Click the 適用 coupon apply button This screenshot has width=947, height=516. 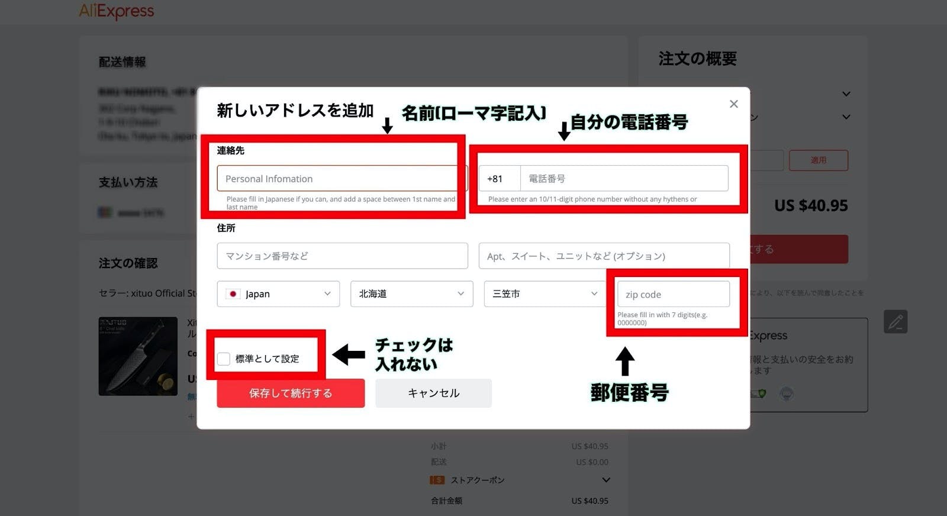click(818, 160)
